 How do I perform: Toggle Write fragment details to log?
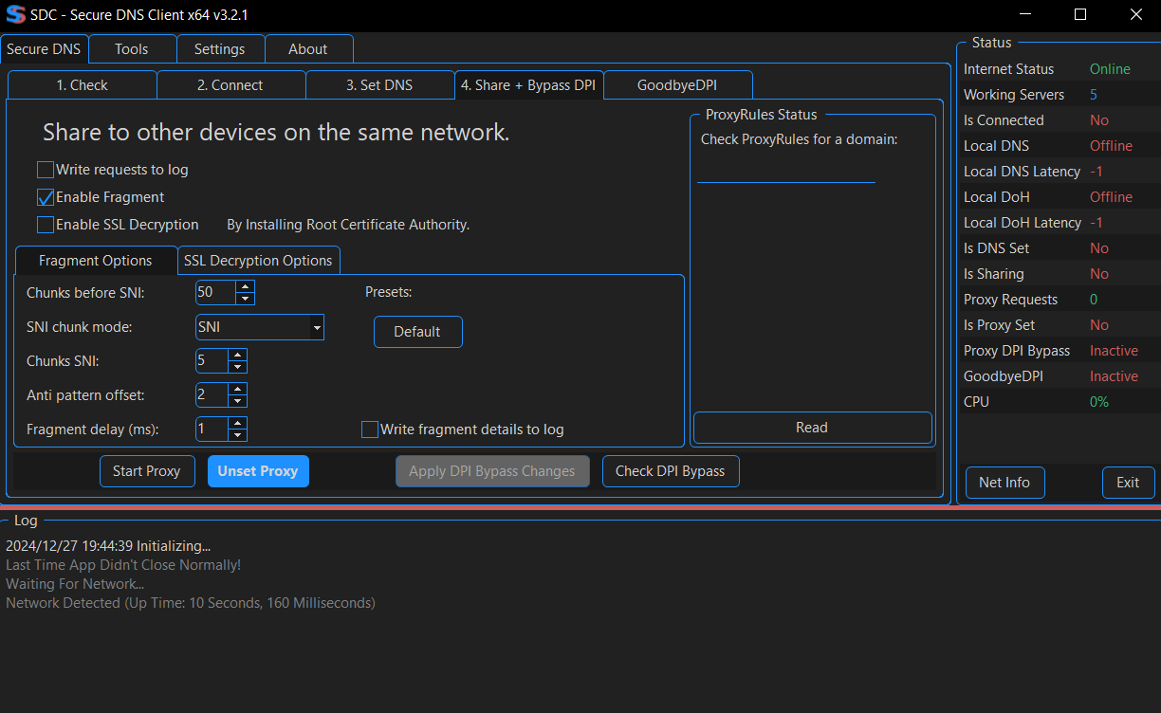point(370,430)
